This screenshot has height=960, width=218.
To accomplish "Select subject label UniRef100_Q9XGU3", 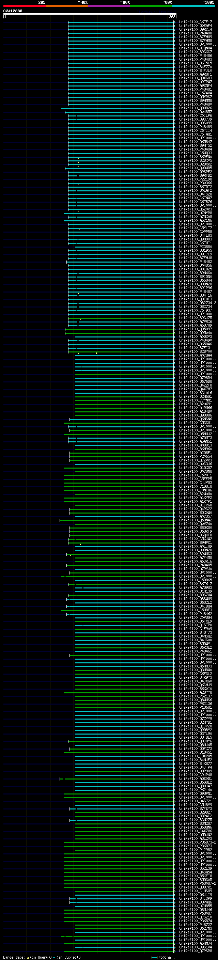I will click(x=195, y=78).
